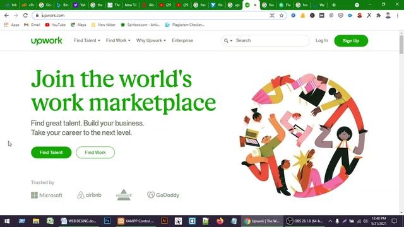The height and width of the screenshot is (227, 404).
Task: Bookmark this page with the star icon
Action: tap(282, 15)
